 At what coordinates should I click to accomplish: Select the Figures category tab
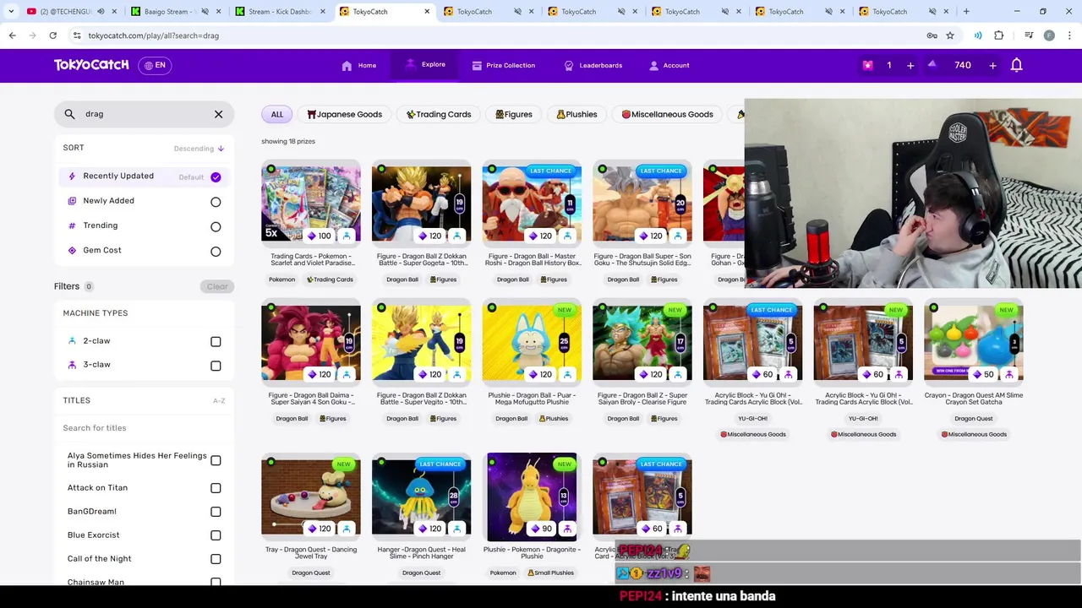coord(513,114)
